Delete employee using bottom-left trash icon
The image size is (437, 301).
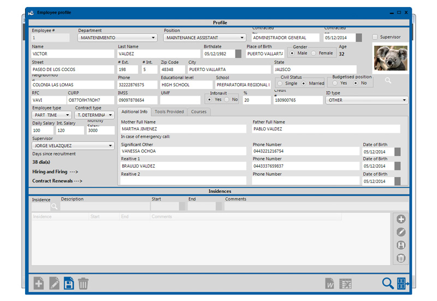(x=83, y=283)
